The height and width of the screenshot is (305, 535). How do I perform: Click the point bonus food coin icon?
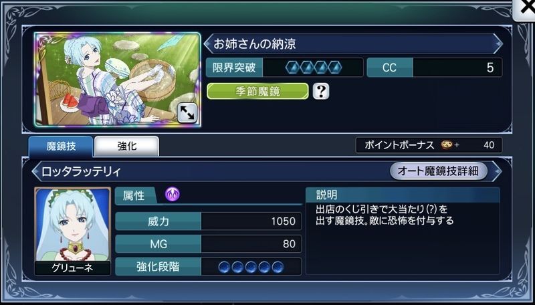point(446,145)
